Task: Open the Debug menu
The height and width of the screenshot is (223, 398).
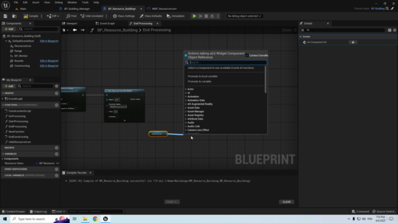Action: point(58,2)
